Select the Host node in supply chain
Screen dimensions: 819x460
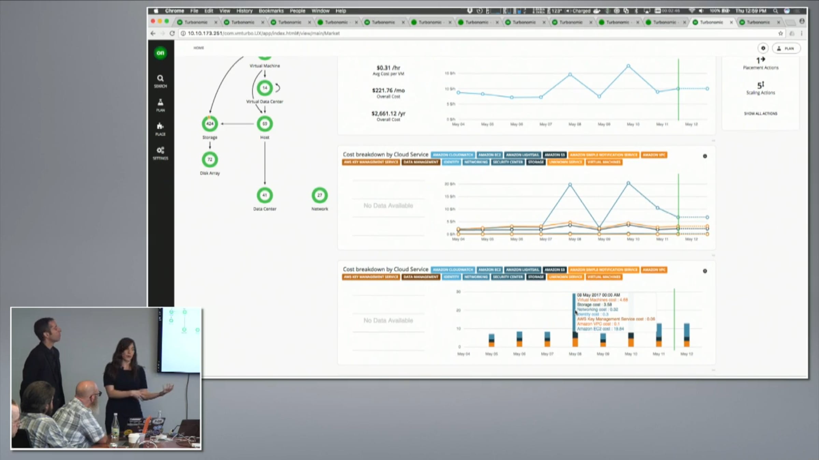(264, 124)
